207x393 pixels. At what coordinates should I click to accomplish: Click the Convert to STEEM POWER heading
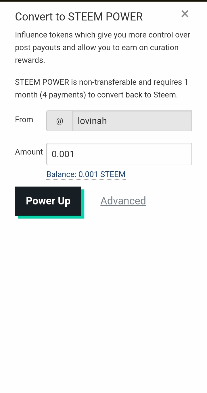pos(79,17)
